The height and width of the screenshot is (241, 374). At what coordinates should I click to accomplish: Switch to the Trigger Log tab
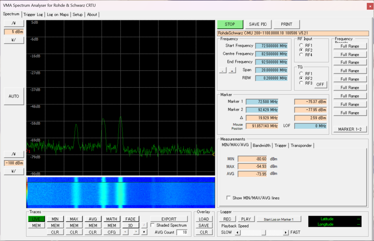pyautogui.click(x=33, y=15)
